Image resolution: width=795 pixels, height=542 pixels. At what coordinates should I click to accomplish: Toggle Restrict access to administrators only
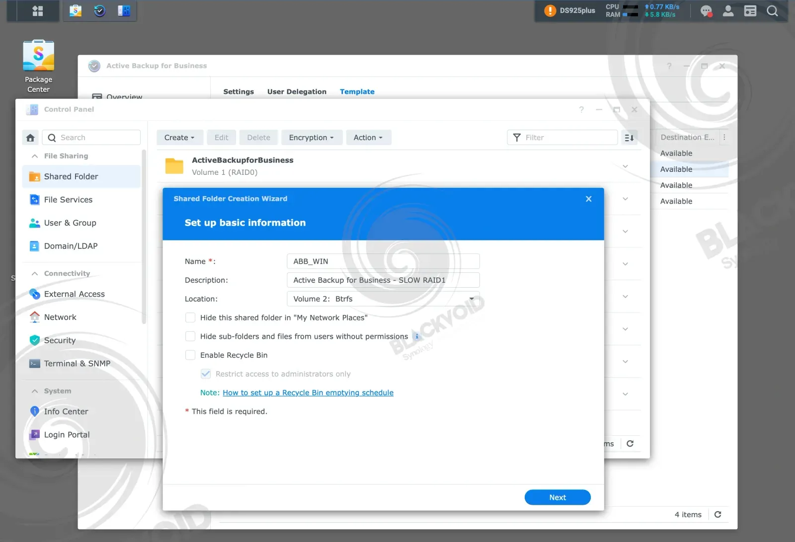tap(206, 374)
